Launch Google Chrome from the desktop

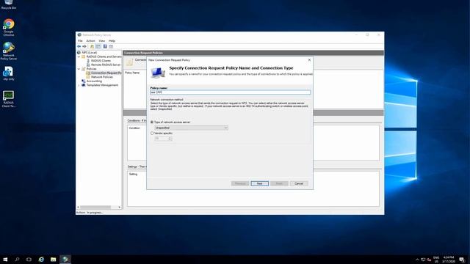pos(9,27)
